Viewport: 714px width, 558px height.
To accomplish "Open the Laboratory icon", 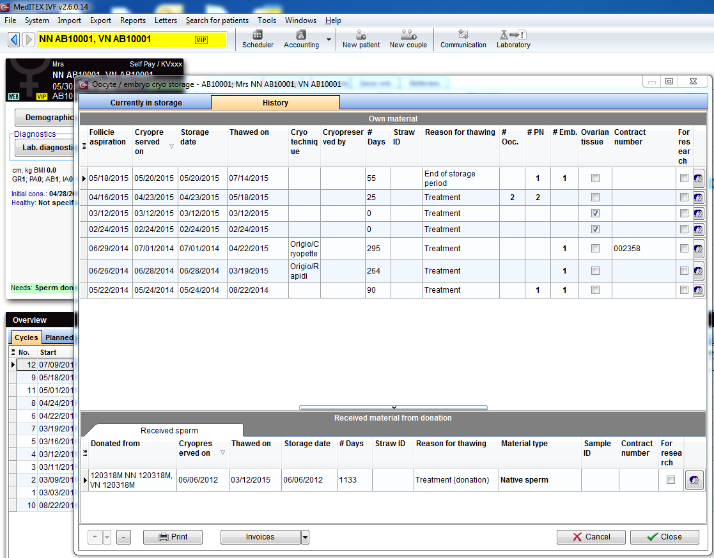I will click(513, 39).
